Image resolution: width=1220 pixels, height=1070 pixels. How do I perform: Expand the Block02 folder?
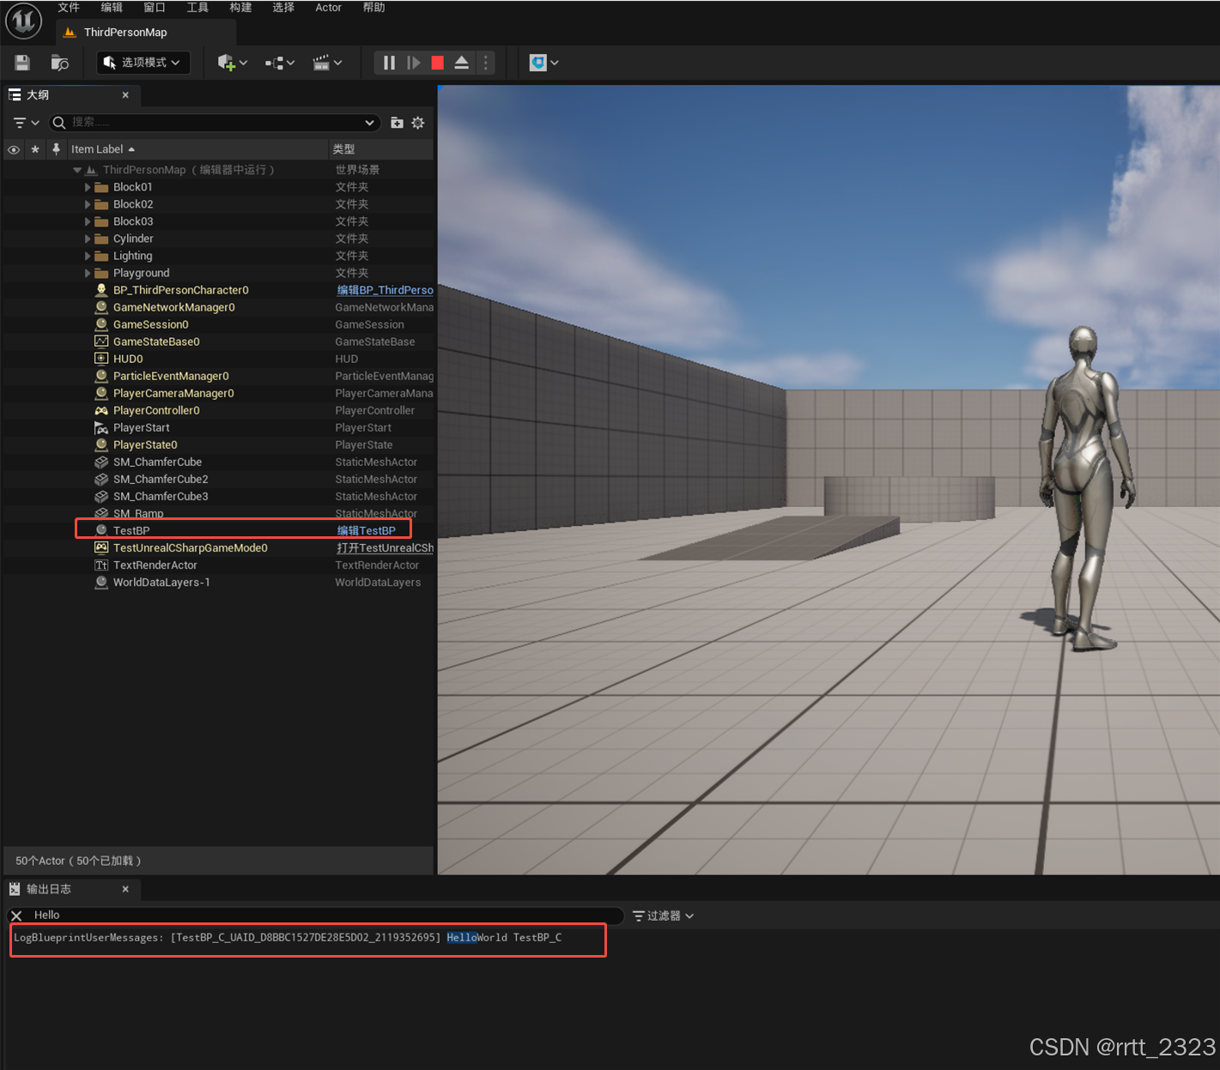pos(88,204)
